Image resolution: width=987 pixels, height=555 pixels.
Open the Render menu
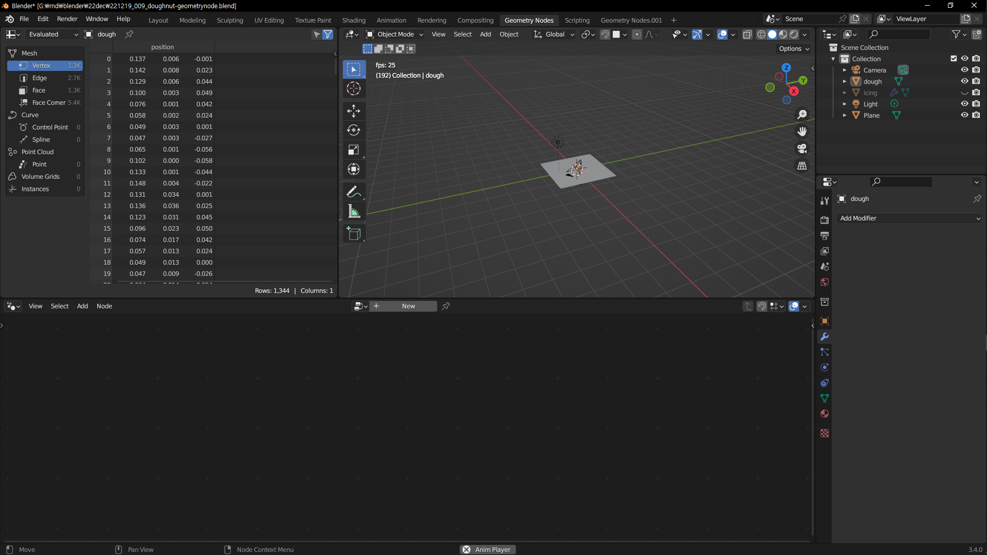(67, 19)
